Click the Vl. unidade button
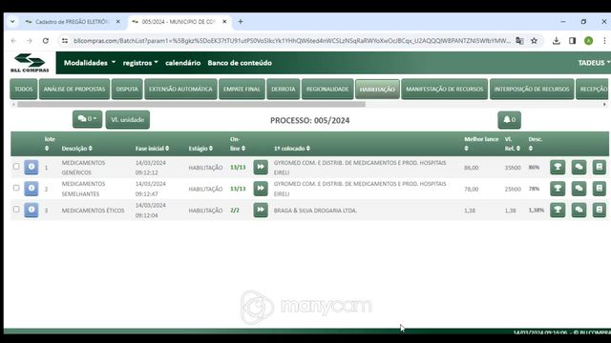This screenshot has height=343, width=611. (127, 120)
